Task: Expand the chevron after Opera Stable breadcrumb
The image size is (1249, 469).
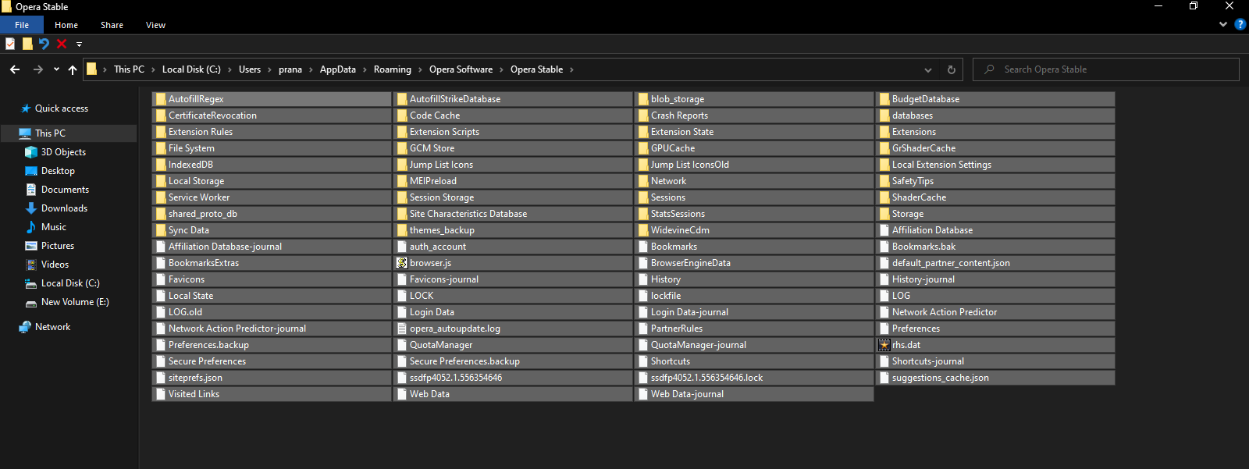Action: (571, 69)
